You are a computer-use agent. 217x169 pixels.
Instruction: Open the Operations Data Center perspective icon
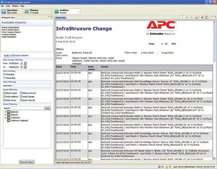(x=4, y=11)
